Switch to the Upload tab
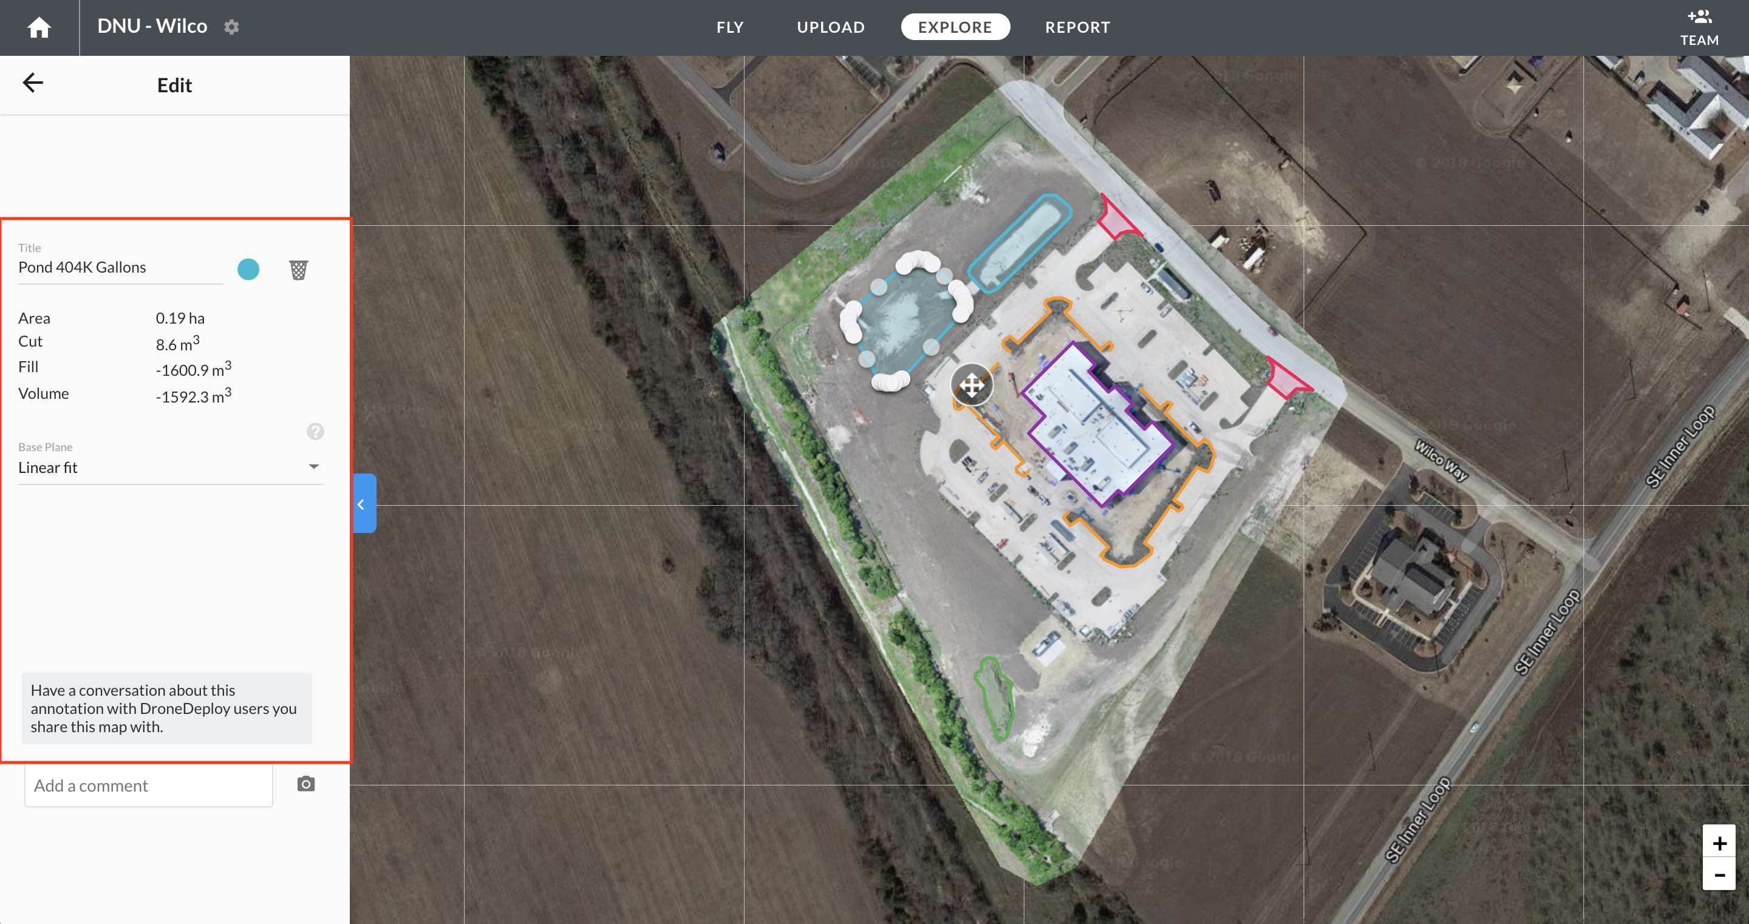This screenshot has width=1749, height=924. 830,27
